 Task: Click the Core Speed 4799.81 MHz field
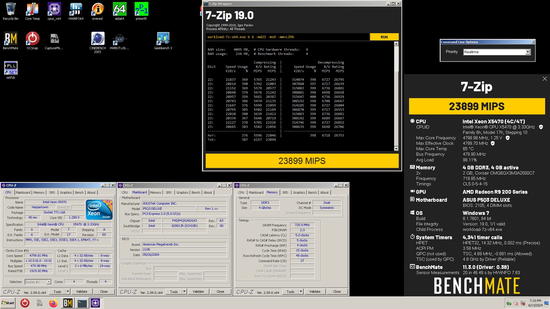click(39, 255)
